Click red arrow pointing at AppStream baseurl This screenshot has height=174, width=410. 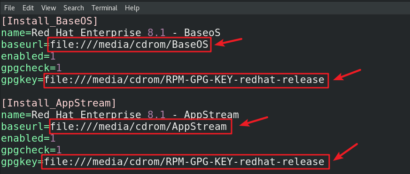(x=254, y=121)
